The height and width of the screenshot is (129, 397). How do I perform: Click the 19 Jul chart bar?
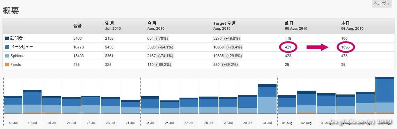(32, 102)
